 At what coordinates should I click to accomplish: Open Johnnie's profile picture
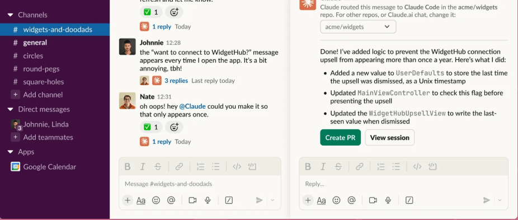pyautogui.click(x=127, y=46)
